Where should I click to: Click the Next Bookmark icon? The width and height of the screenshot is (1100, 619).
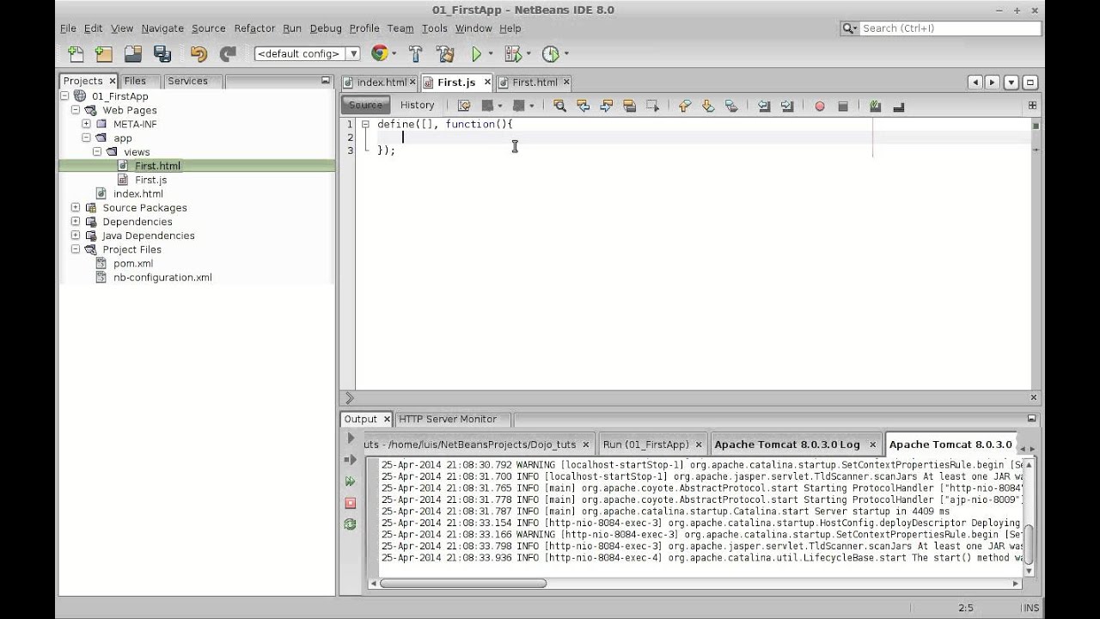[x=708, y=106]
